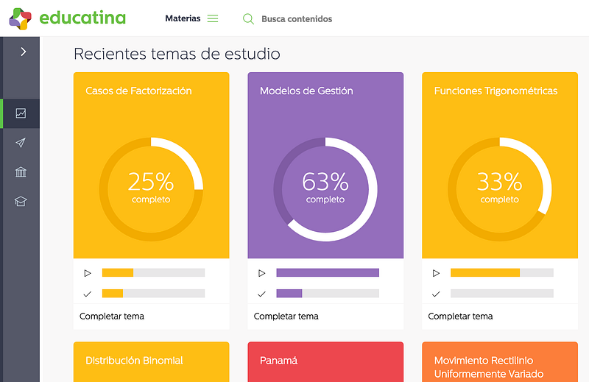Viewport: 589px width, 382px height.
Task: Click play icon under Funciones Trigonométricas
Action: [436, 273]
